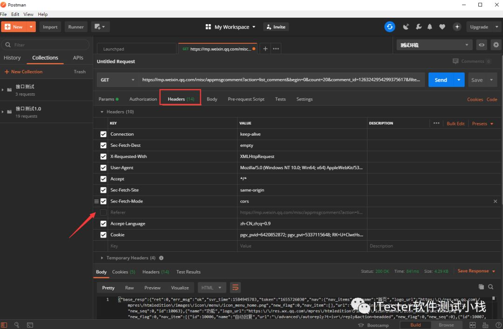Open the notifications bell icon

pyautogui.click(x=430, y=27)
